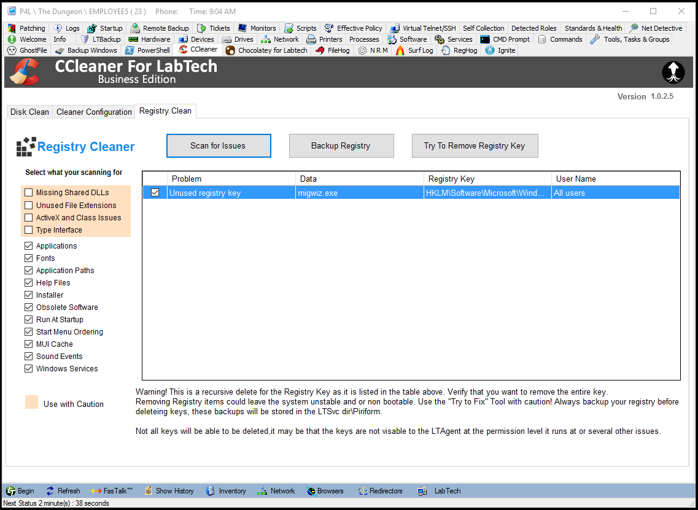Click the Drives tab icon
This screenshot has width=698, height=510.
(227, 39)
